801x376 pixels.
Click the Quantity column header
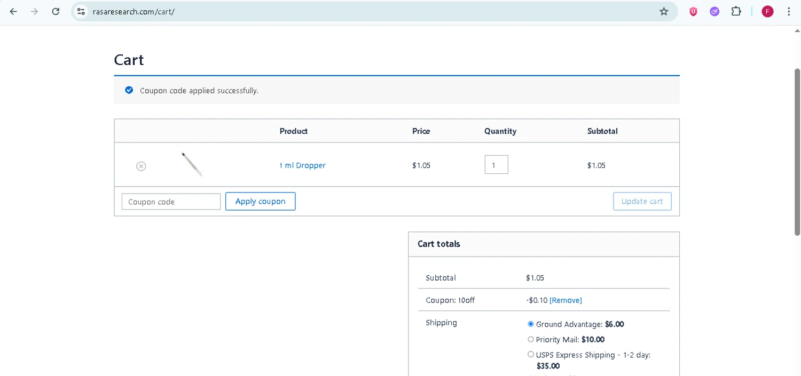click(x=500, y=131)
